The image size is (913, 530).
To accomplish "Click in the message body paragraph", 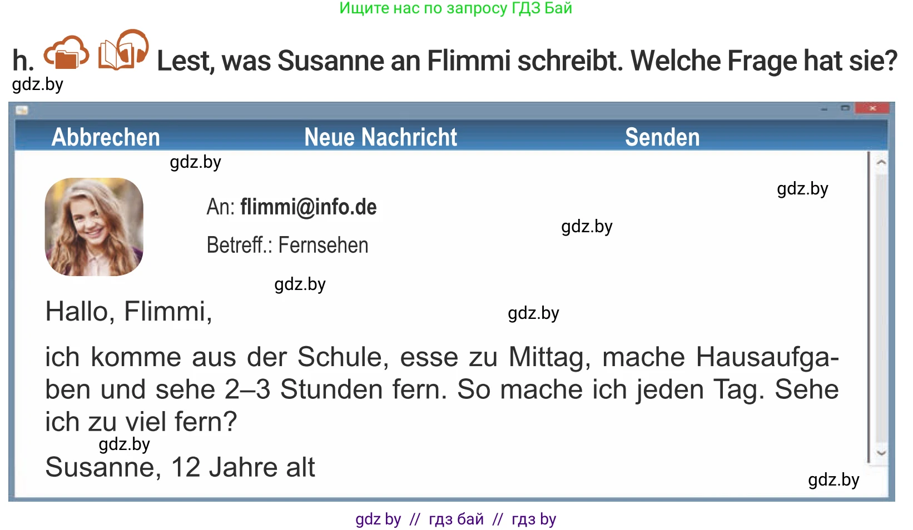I will coord(441,389).
